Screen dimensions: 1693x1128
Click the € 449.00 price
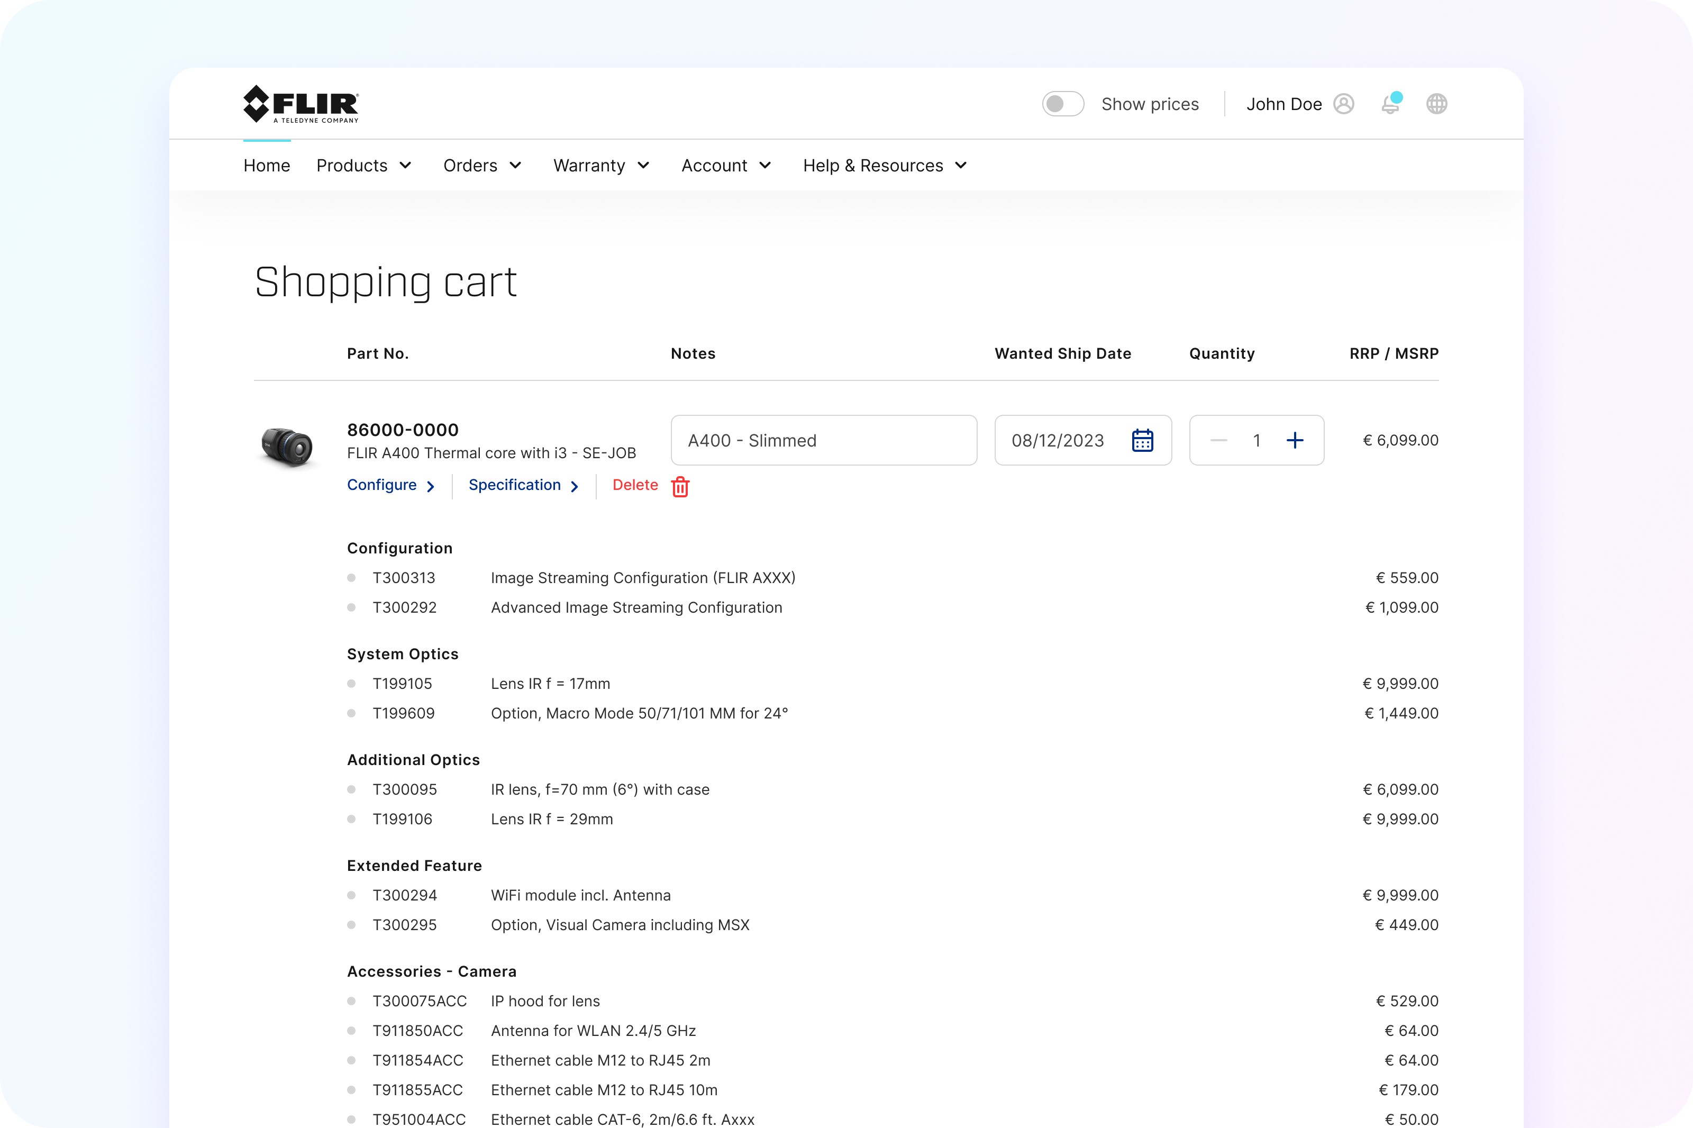[1407, 924]
